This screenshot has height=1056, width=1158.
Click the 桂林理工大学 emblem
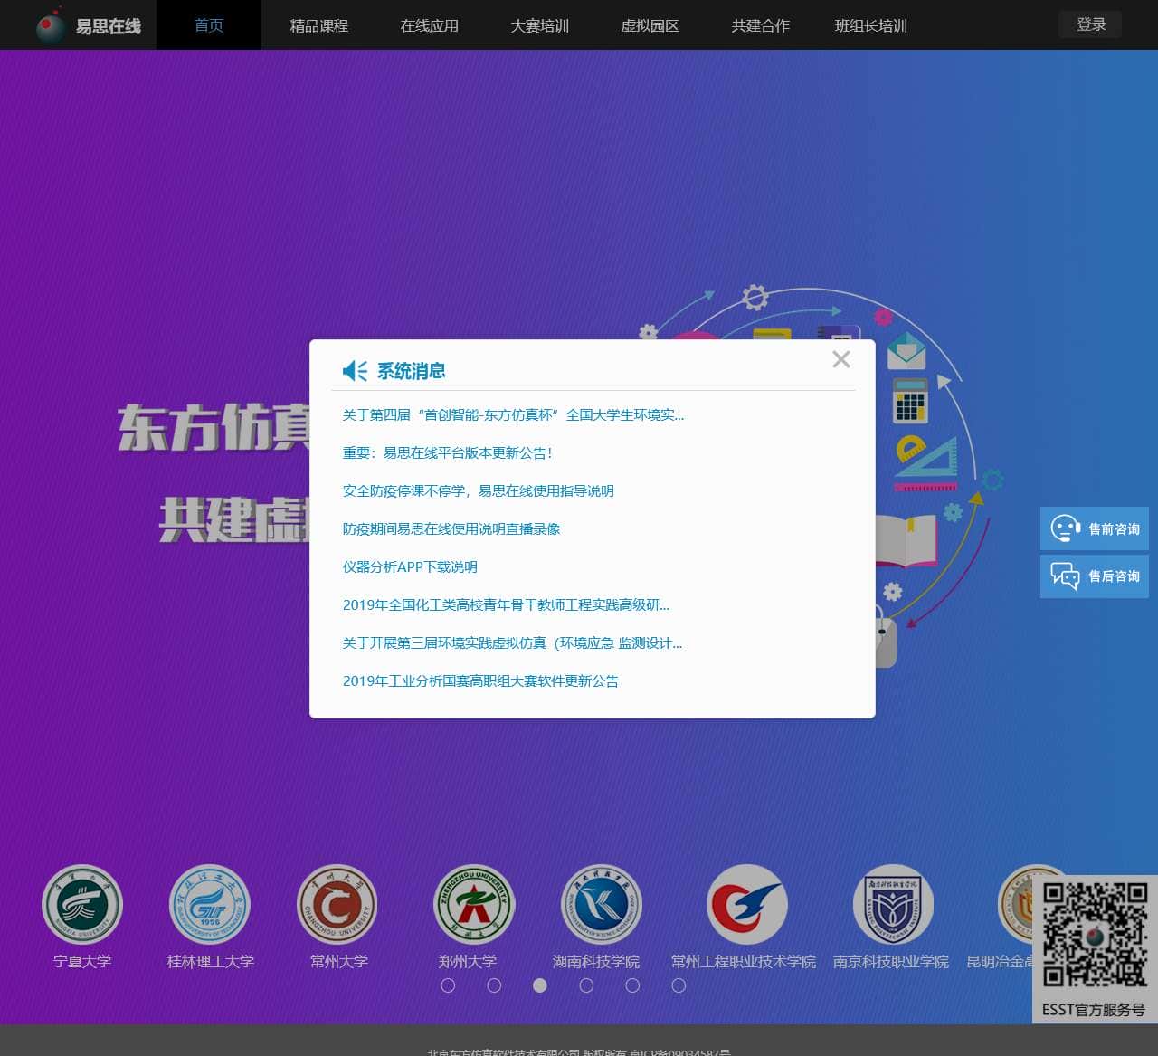pos(210,905)
